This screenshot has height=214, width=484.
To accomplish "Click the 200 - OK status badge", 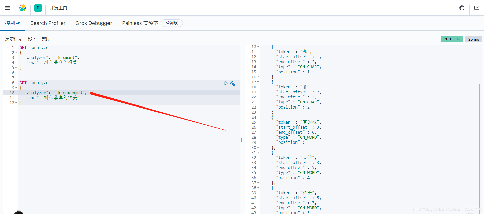I will [x=452, y=39].
